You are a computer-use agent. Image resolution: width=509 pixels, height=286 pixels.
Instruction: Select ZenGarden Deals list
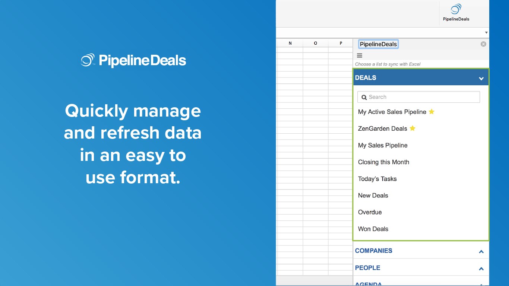[x=382, y=128]
